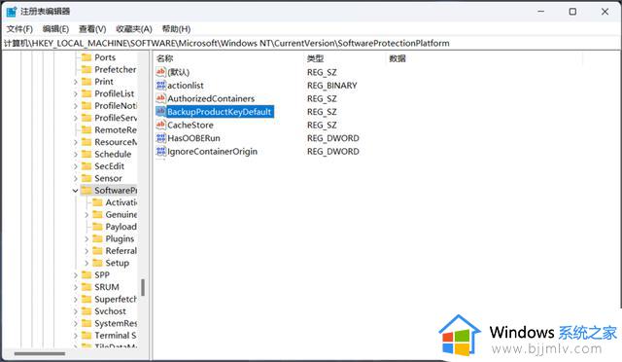Select the AuthorizedContainers string icon
Image resolution: width=622 pixels, height=362 pixels.
160,98
